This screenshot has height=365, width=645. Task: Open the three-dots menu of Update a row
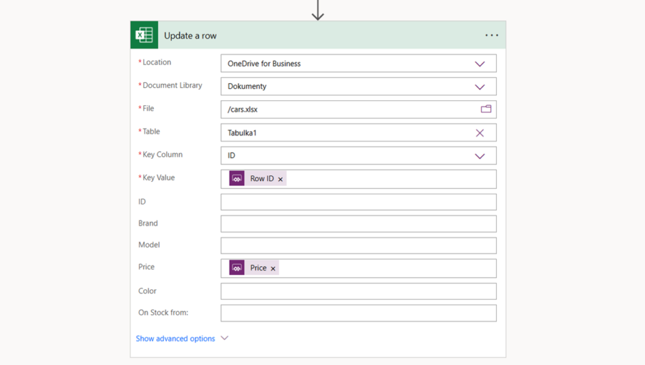click(x=491, y=35)
